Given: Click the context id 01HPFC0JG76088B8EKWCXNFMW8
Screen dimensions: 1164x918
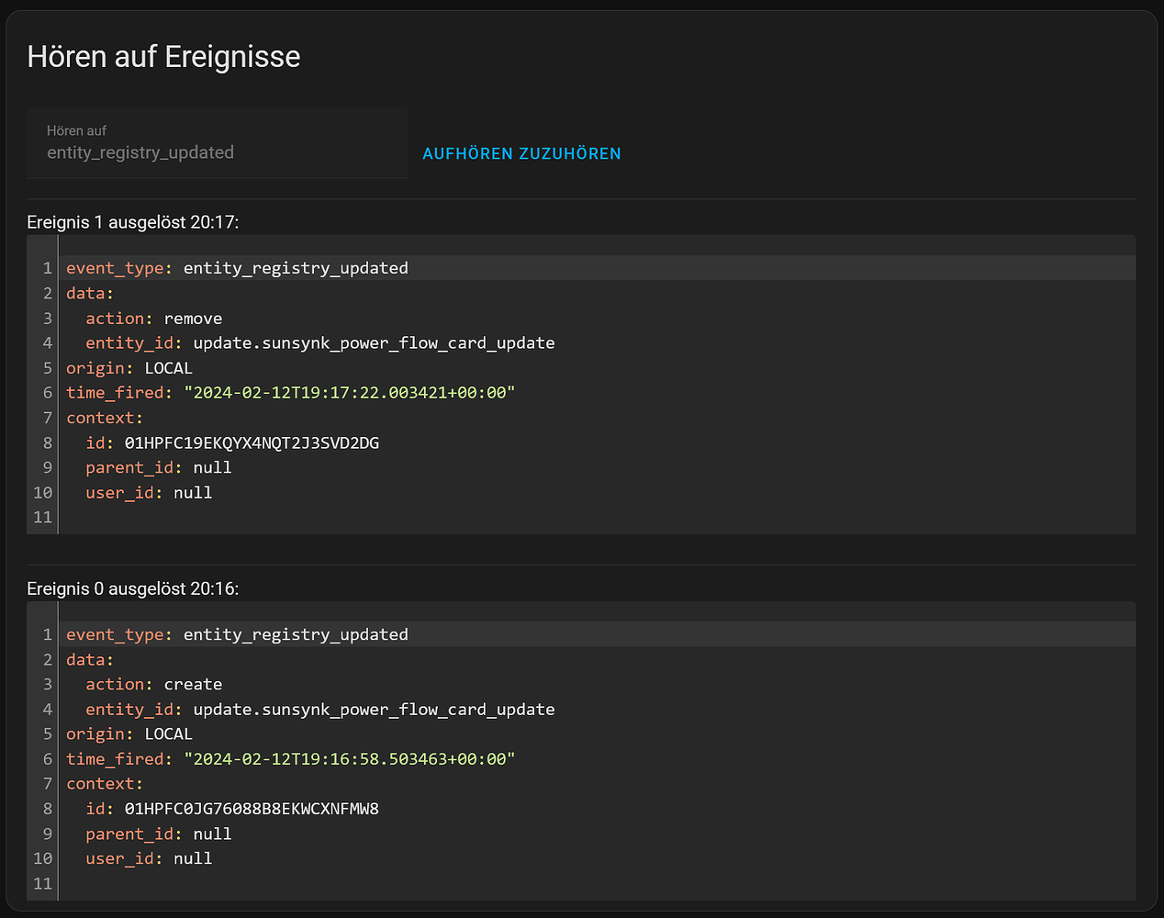Looking at the screenshot, I should click(x=252, y=809).
